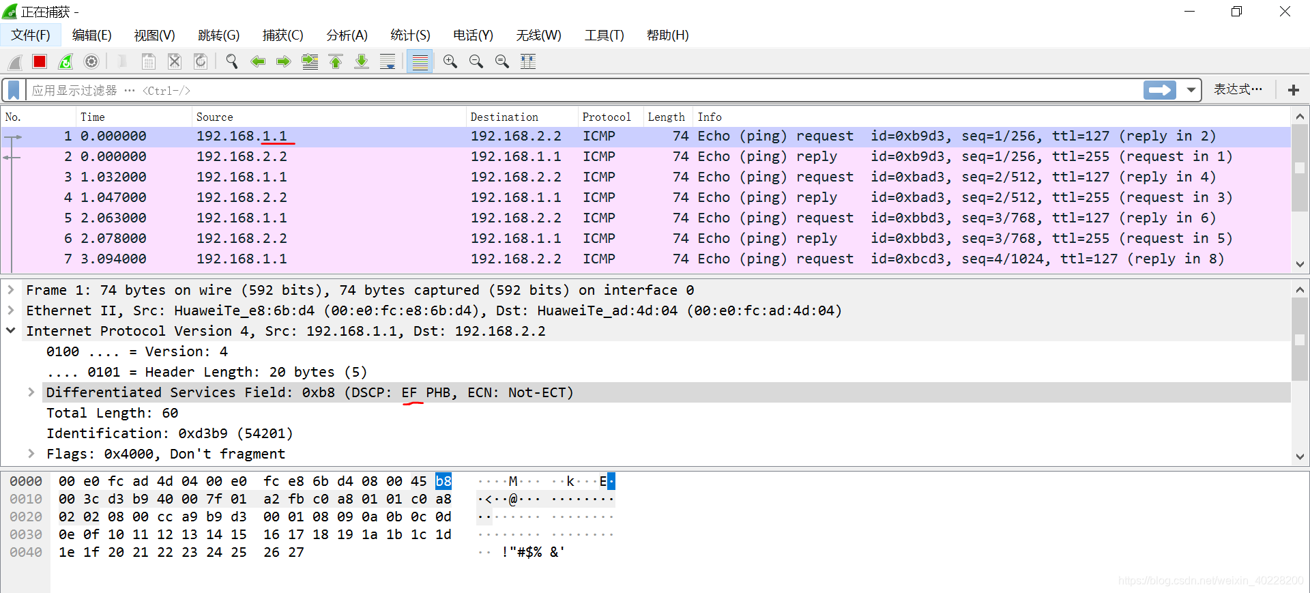Select Identification: 0xd3b9 field
The width and height of the screenshot is (1310, 593).
[169, 433]
